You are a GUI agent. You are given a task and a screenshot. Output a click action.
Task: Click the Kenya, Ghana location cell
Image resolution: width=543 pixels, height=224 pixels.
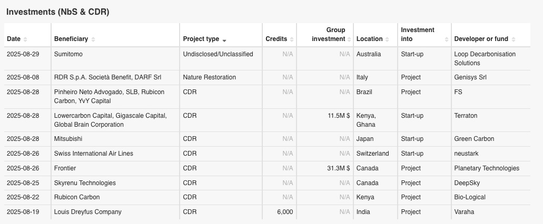366,120
